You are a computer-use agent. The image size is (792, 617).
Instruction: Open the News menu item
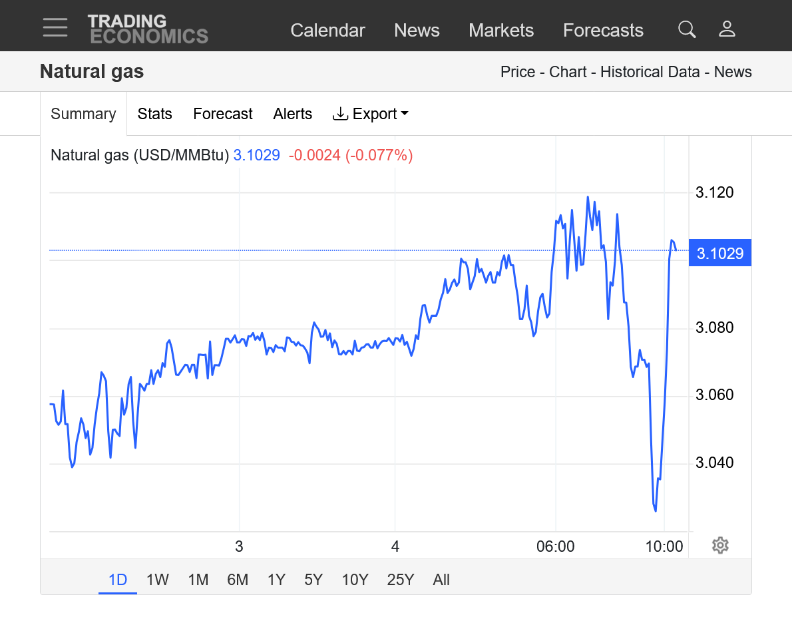click(x=417, y=31)
